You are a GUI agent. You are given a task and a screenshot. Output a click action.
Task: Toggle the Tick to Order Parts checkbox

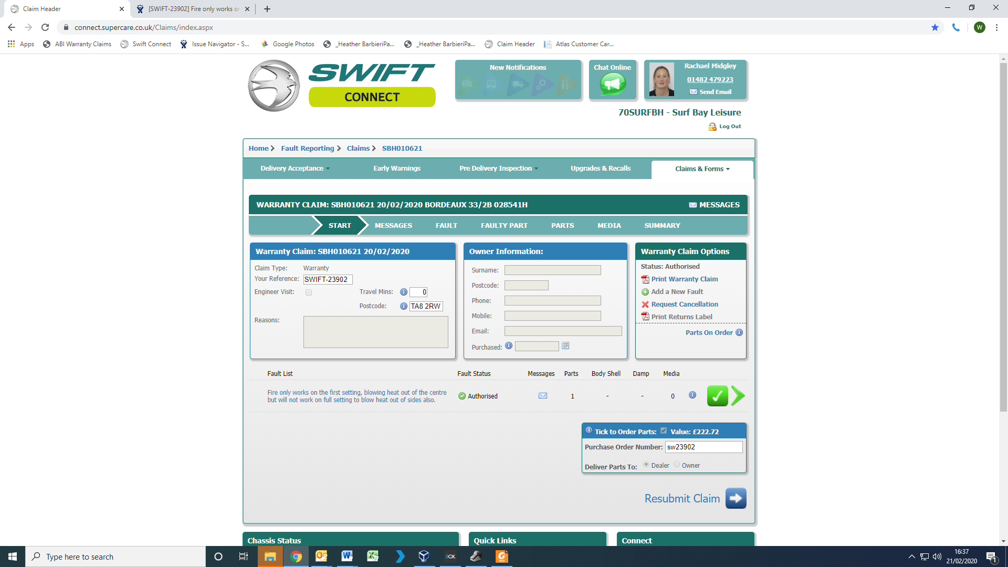(x=664, y=430)
